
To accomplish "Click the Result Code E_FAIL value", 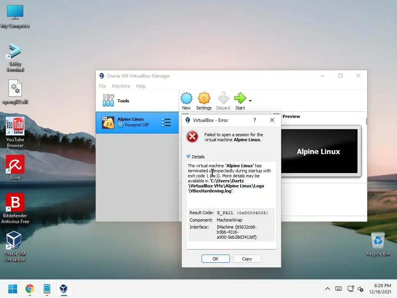I will click(x=242, y=213).
